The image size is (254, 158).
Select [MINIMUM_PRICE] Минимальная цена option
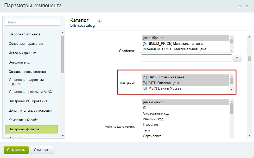tap(173, 43)
